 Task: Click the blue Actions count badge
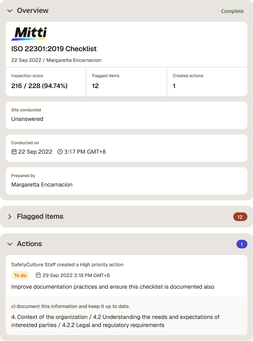[242, 244]
